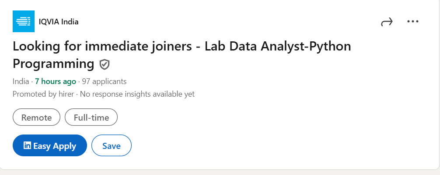Click the word "Programming" in the job title
The image size is (440, 175).
tap(53, 64)
